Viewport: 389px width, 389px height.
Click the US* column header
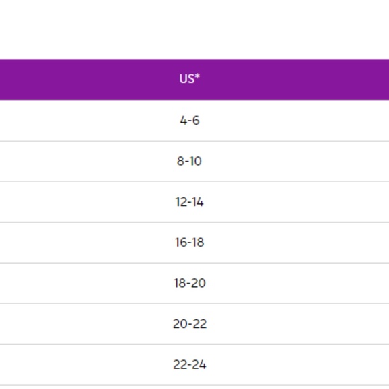click(x=190, y=79)
